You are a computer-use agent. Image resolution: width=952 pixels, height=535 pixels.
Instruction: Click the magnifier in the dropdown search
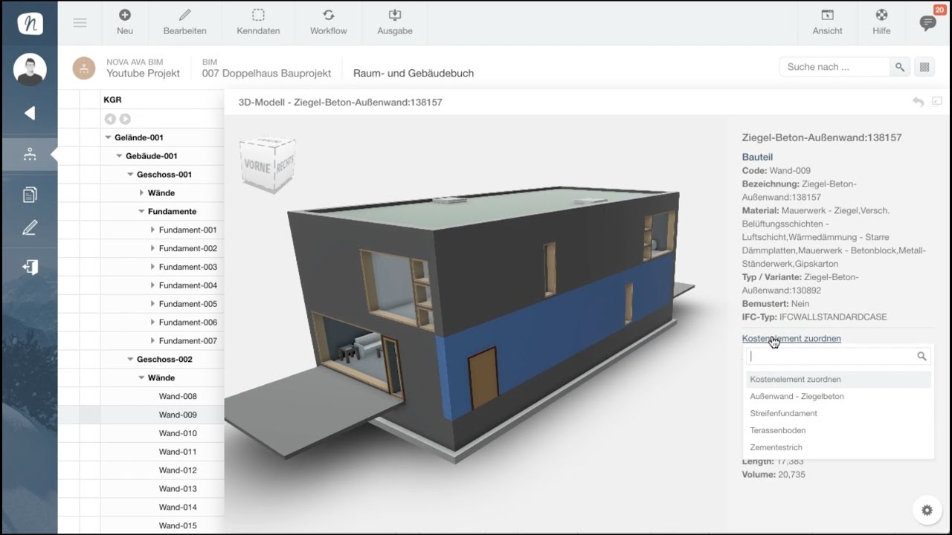click(922, 357)
